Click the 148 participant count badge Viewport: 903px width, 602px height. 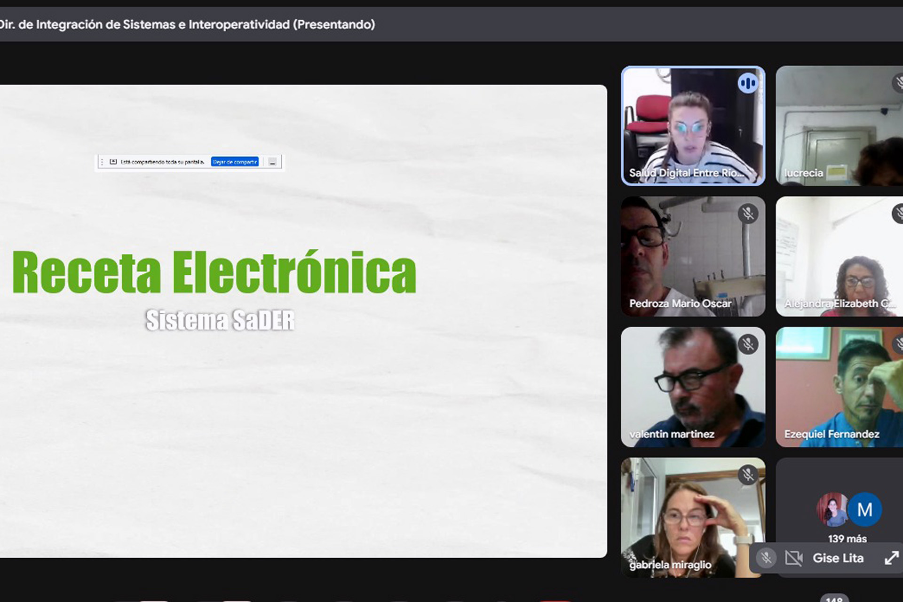coord(834,598)
